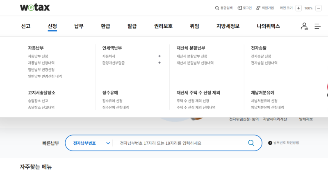
Task: Open the hamburger full-menu icon
Action: (x=317, y=26)
